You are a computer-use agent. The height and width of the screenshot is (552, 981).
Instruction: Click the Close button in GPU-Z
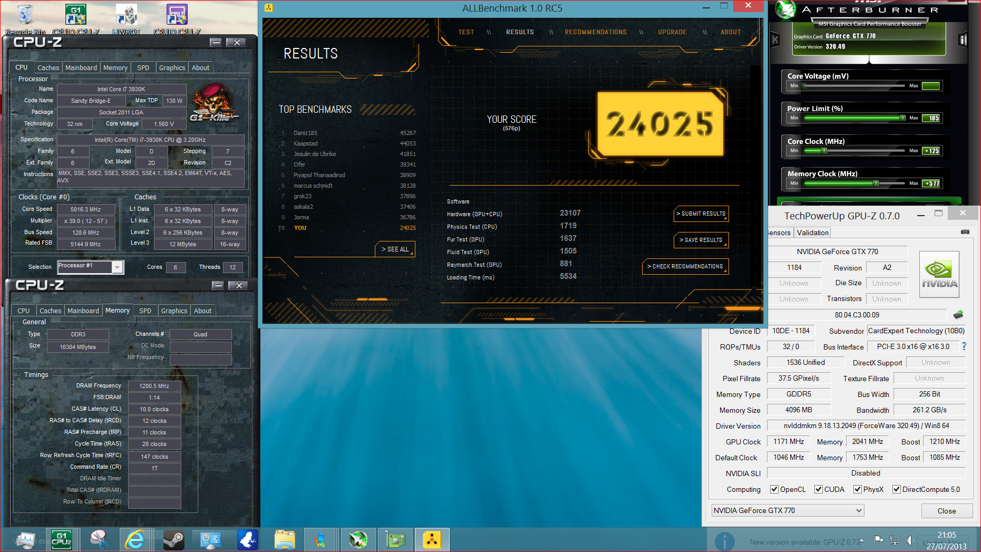click(x=946, y=511)
